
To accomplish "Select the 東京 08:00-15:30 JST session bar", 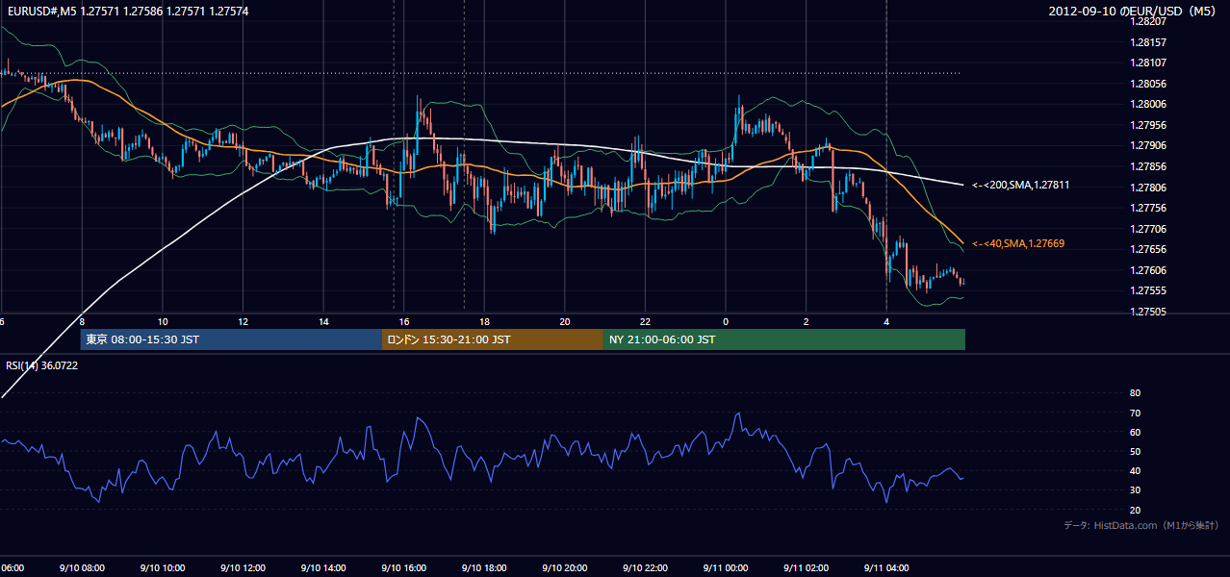I will point(231,339).
